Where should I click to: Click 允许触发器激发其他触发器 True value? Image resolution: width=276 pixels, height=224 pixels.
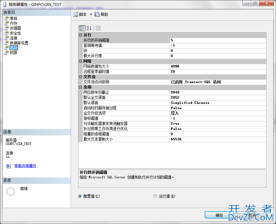point(218,123)
